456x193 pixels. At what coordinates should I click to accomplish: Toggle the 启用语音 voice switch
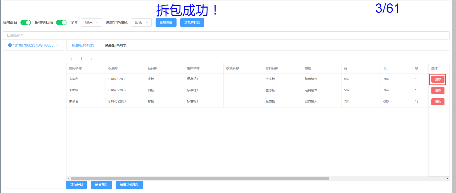click(x=26, y=22)
